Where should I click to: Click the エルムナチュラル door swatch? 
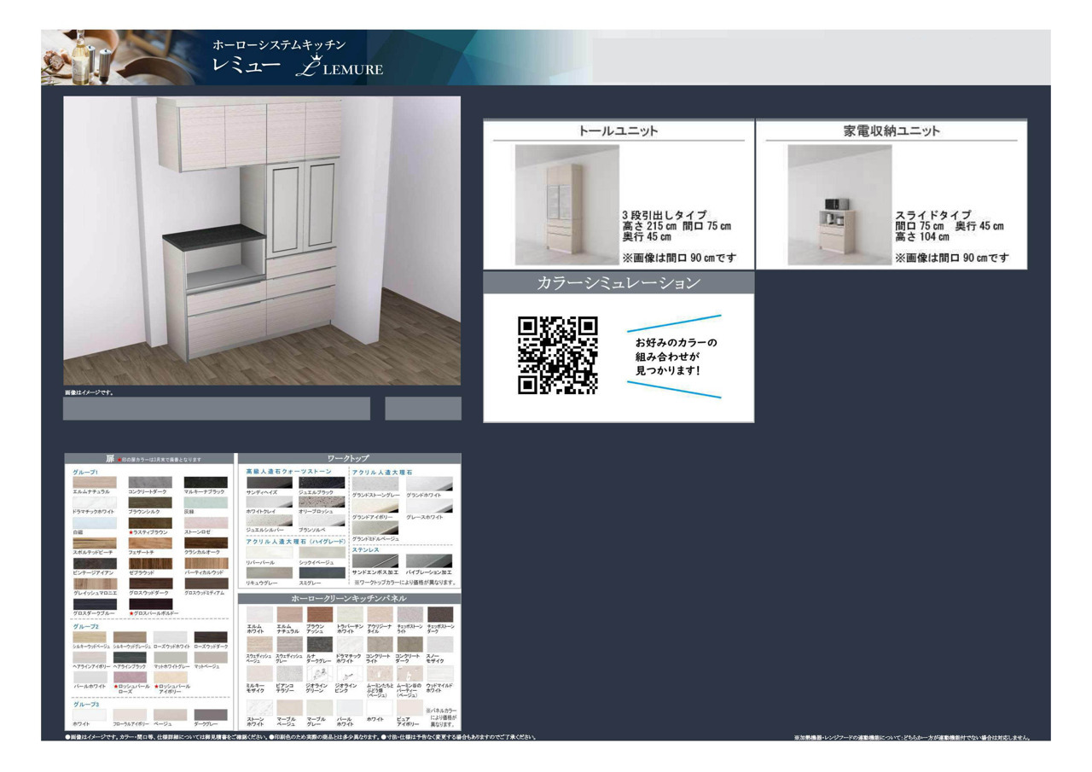(x=95, y=482)
